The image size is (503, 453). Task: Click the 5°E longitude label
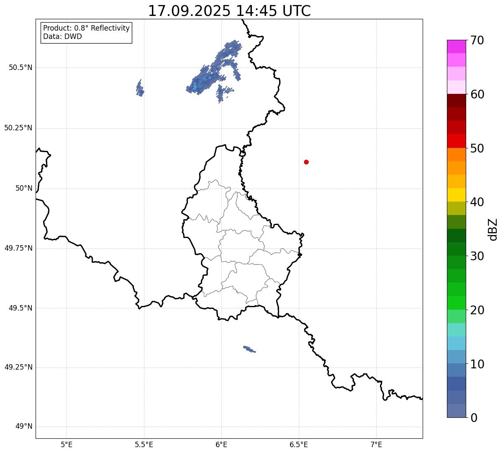click(x=67, y=444)
